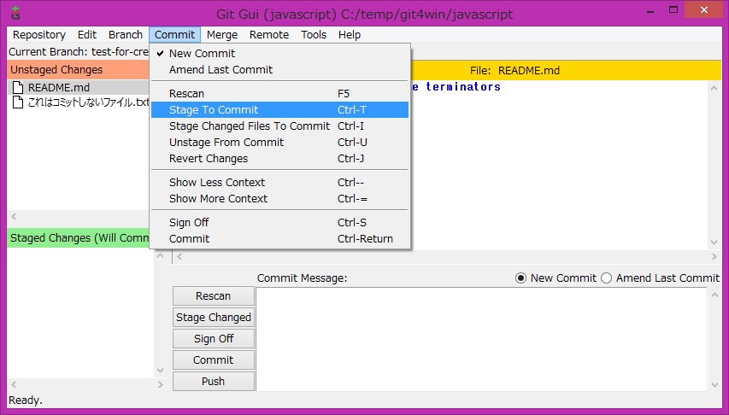Click the blue diff text 'terminators'
729x415 pixels.
pyautogui.click(x=463, y=87)
